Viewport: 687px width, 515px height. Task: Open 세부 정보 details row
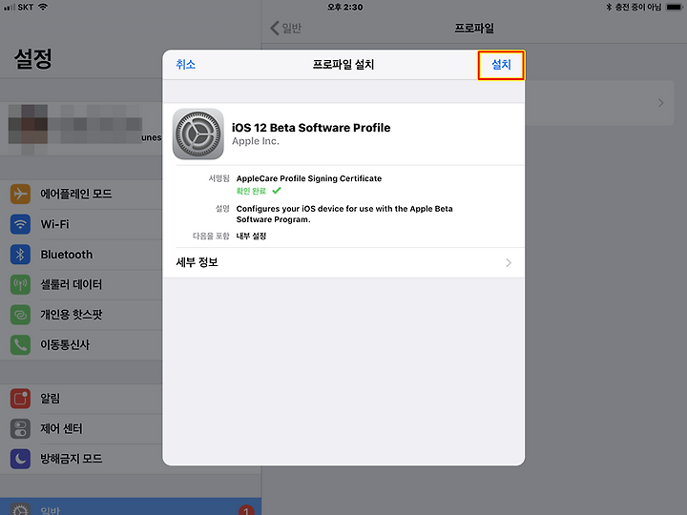coord(343,262)
